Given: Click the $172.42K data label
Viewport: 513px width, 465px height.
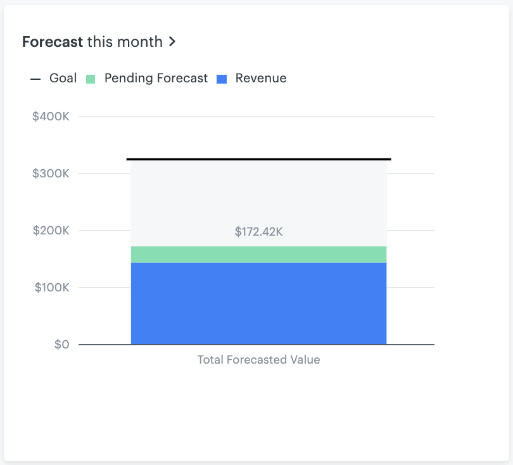Looking at the screenshot, I should pos(259,232).
